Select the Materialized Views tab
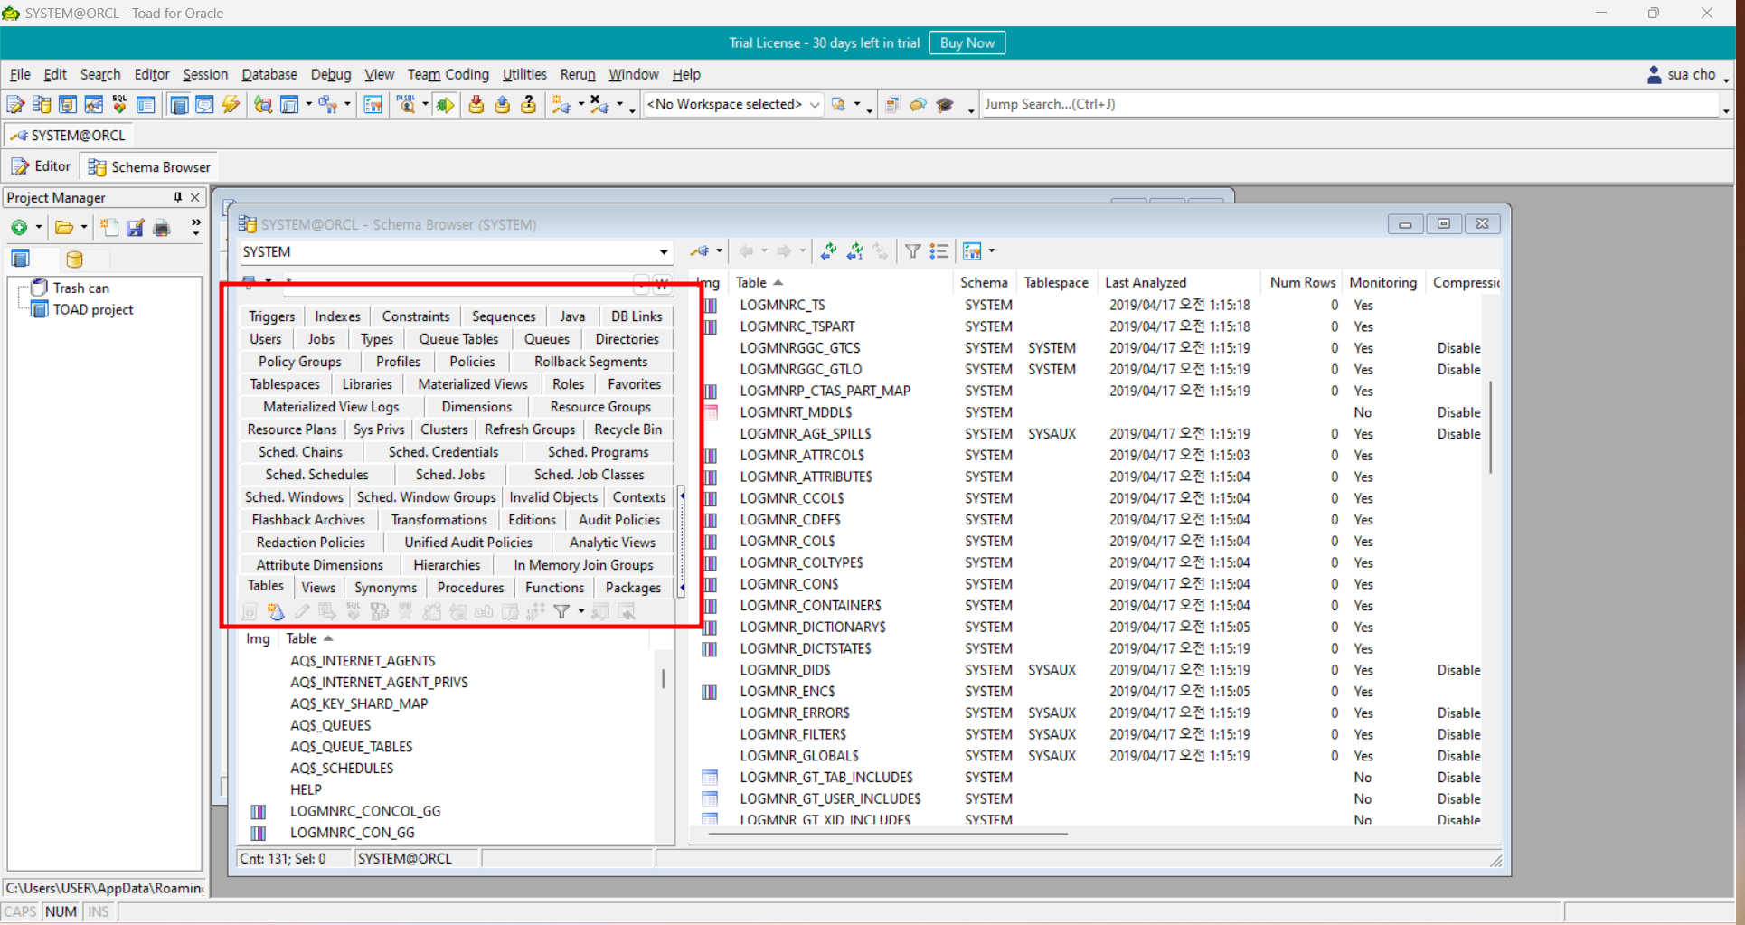This screenshot has width=1745, height=925. [x=472, y=384]
